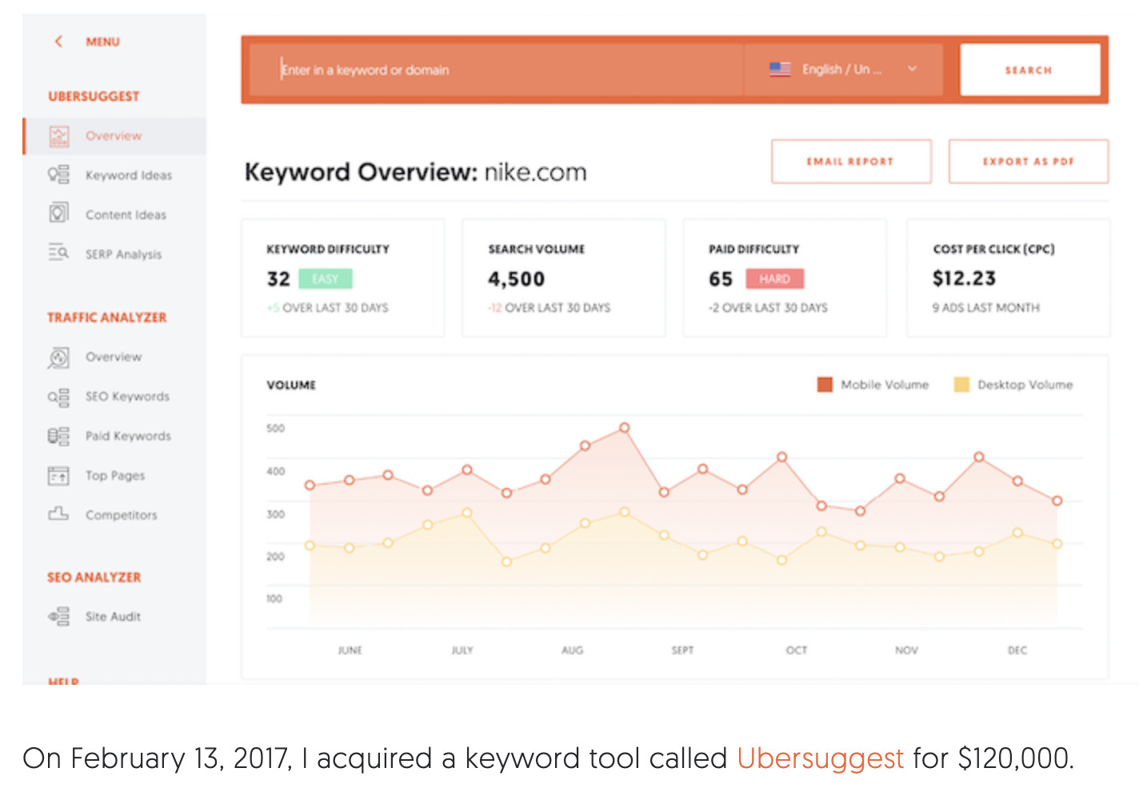Click the VOLUME chart title

click(291, 386)
